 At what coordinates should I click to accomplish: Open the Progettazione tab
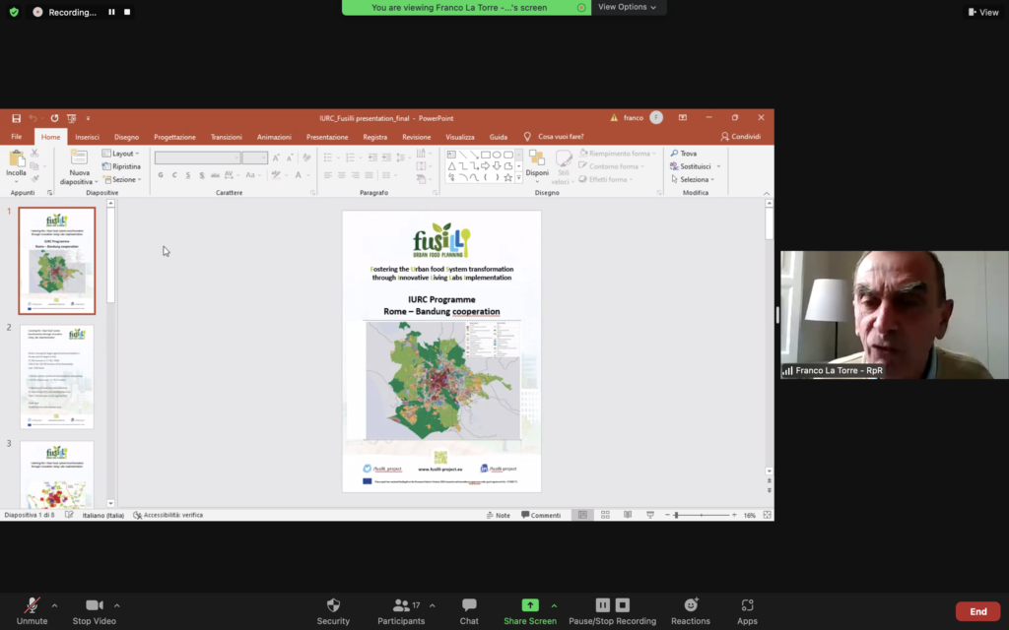[x=174, y=137]
